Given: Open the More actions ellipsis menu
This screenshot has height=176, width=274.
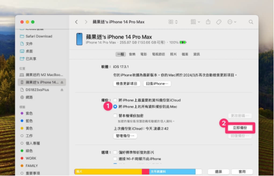Looking at the screenshot, I should [x=232, y=22].
